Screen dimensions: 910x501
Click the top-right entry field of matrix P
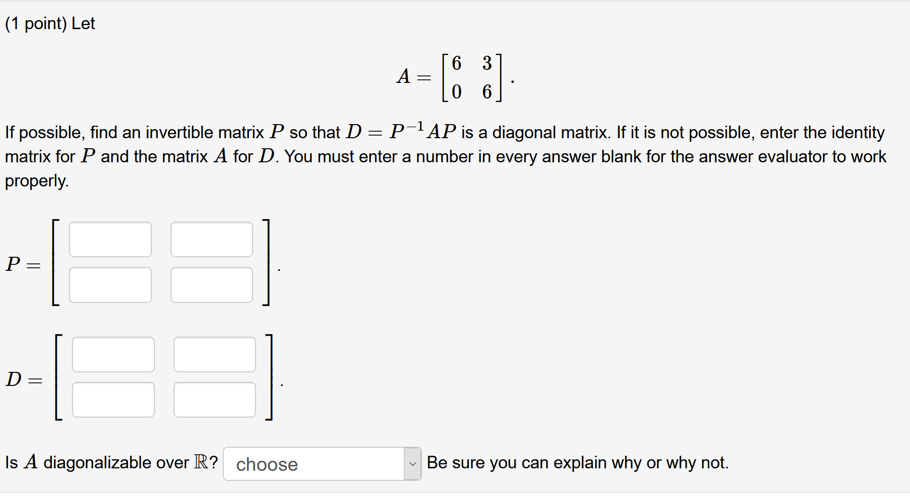(x=212, y=239)
